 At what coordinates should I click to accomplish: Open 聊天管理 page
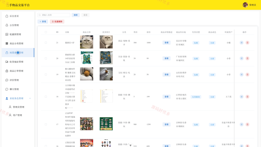click(18, 89)
